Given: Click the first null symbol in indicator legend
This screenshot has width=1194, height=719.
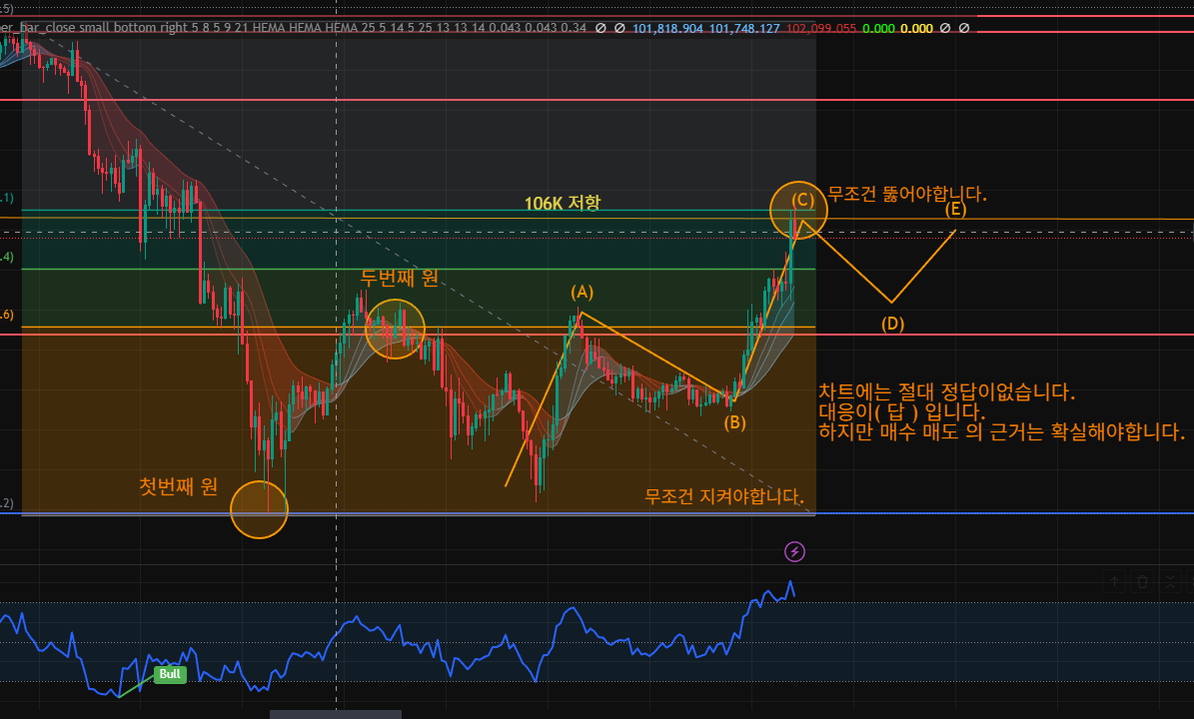Looking at the screenshot, I should [600, 28].
